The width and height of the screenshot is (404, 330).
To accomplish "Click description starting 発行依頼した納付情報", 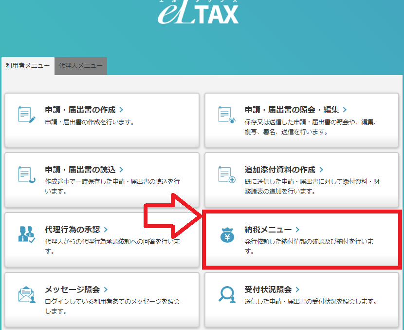I will point(309,247).
